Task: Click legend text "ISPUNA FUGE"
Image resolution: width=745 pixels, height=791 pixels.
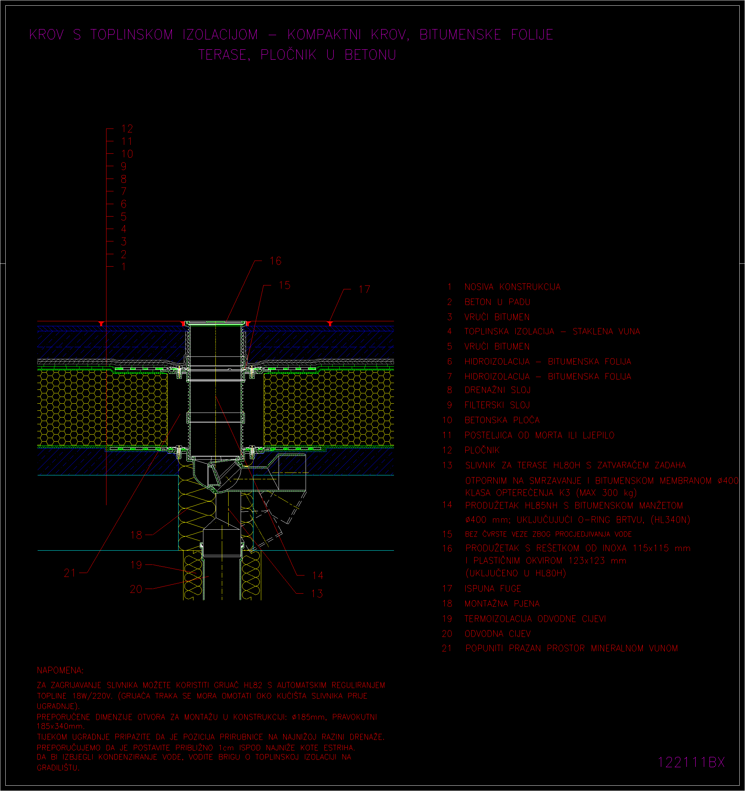Action: (492, 589)
